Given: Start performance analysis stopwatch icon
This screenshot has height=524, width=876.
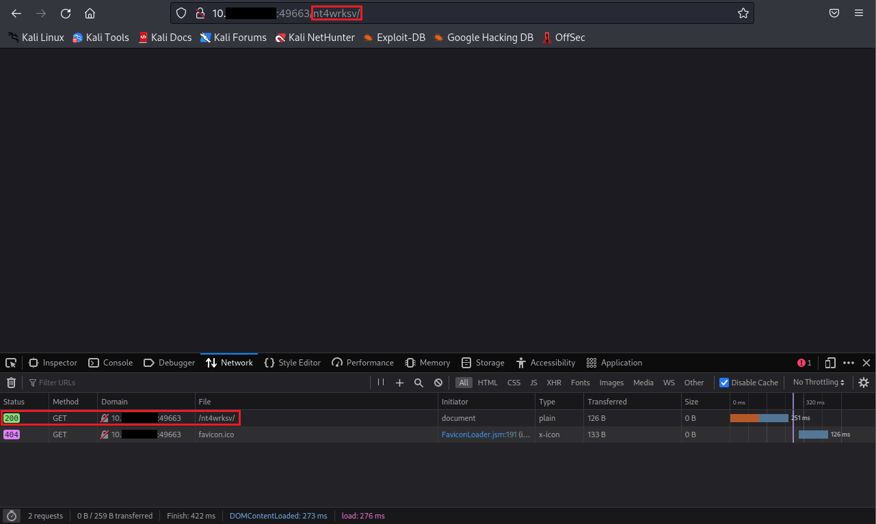Looking at the screenshot, I should 11,516.
